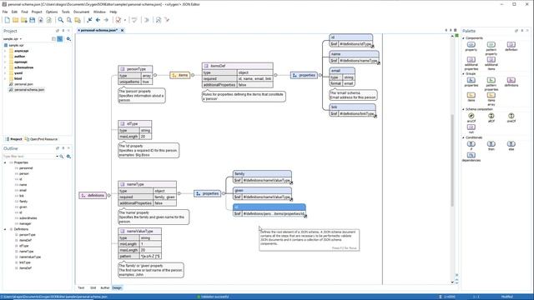Click the Find/Replace magnifier toolbar icon
This screenshot has height=300, width=534.
click(x=61, y=20)
